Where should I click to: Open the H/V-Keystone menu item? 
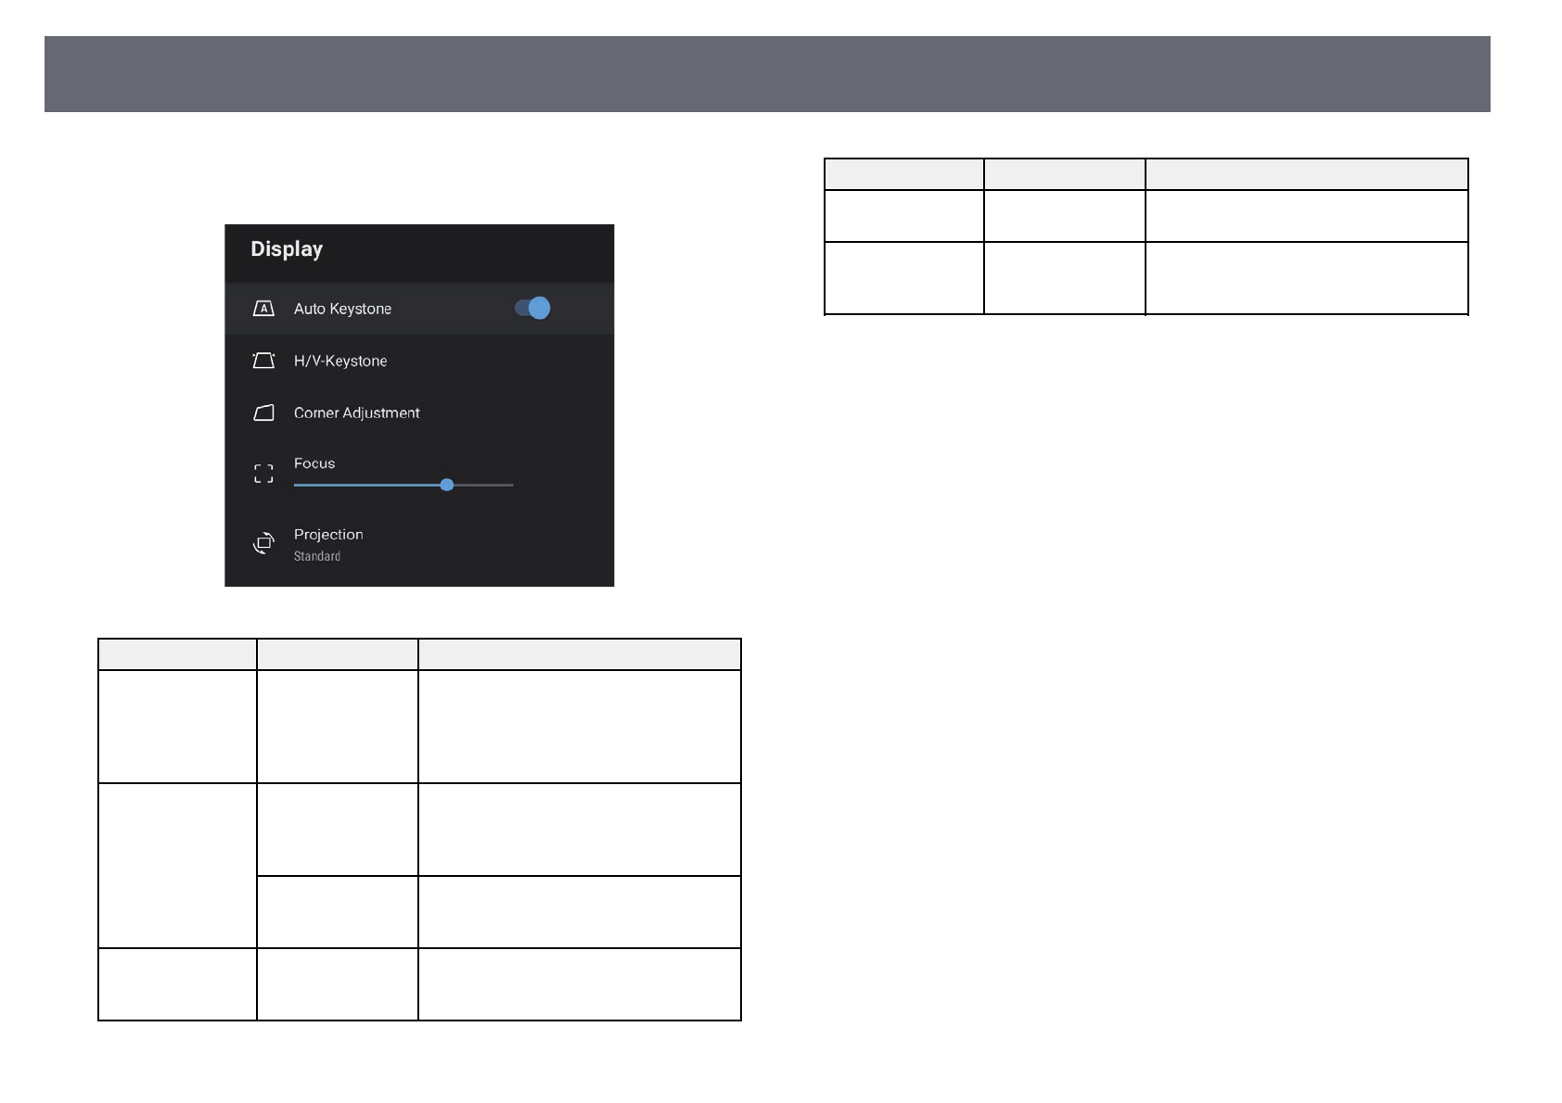point(340,361)
